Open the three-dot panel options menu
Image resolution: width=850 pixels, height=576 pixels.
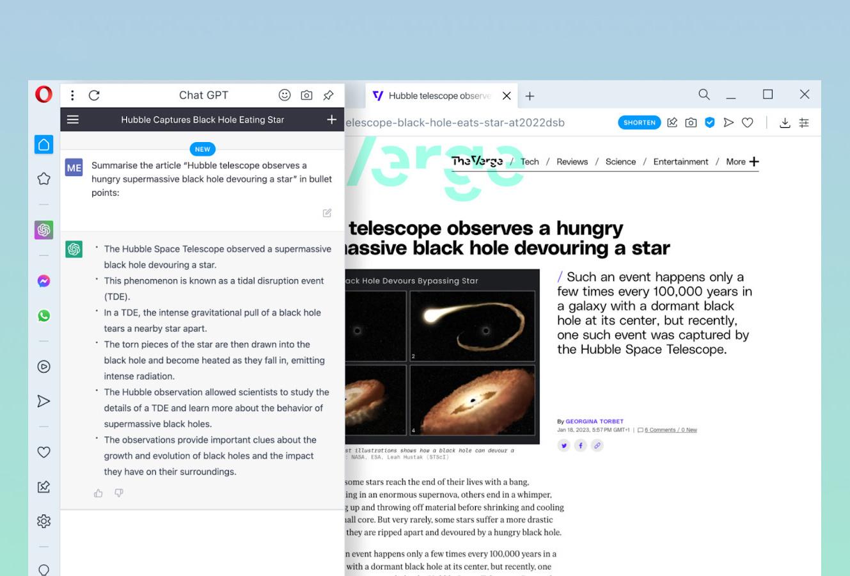72,95
